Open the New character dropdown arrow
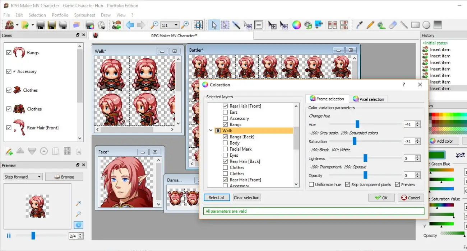Screen dimensions: 467x251 tap(17, 25)
